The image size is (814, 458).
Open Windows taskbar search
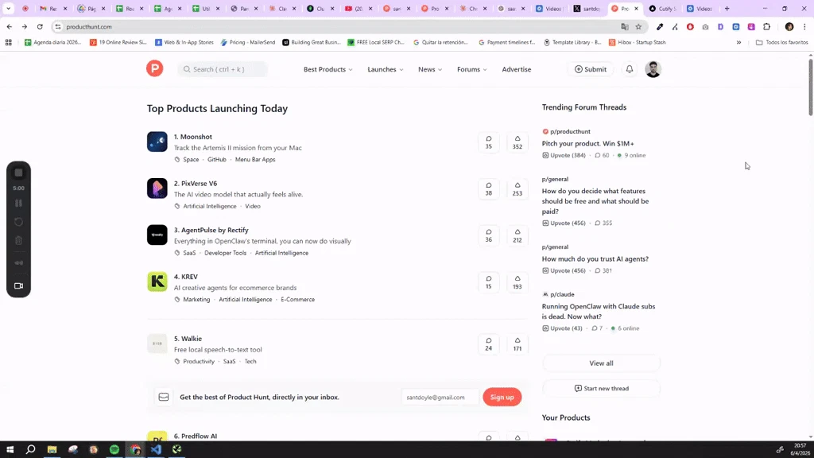point(31,450)
